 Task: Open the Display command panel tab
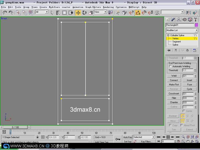point(190,19)
